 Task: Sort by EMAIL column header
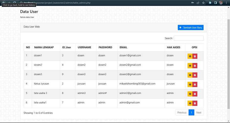[x=141, y=47]
